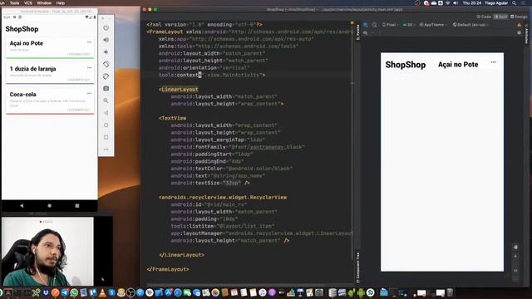Click the webcam video overlay thumbnail
This screenshot has height=299, width=532.
coord(47,251)
